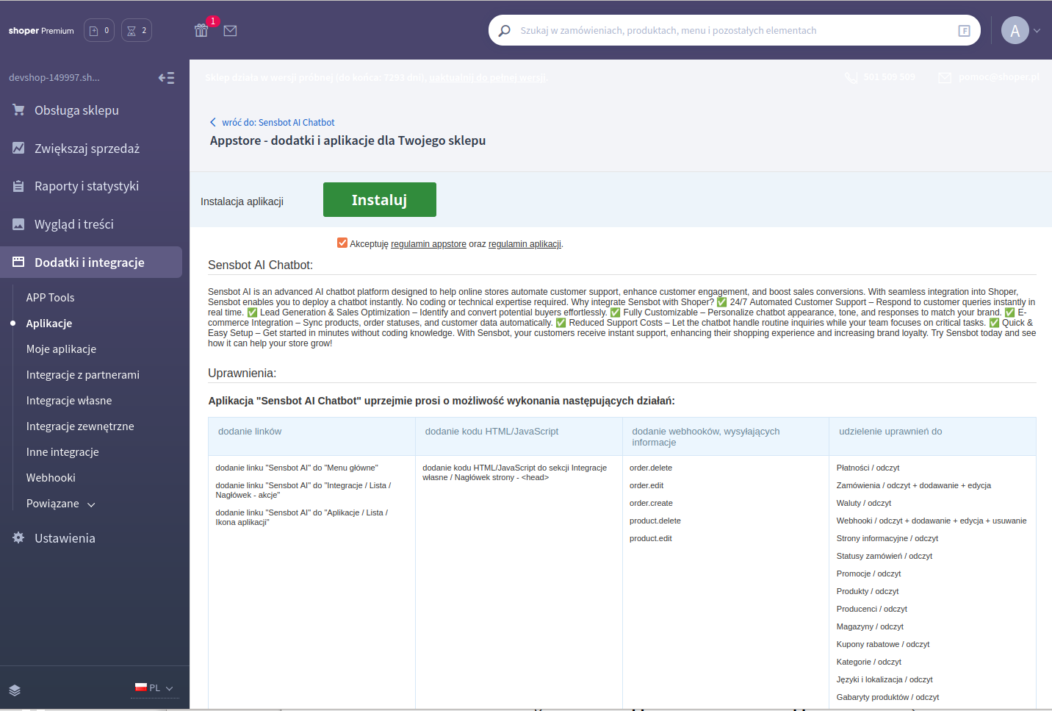Open the envelope messages icon
1052x711 pixels.
230,31
